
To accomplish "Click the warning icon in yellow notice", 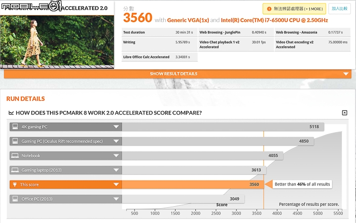I will 269,9.
